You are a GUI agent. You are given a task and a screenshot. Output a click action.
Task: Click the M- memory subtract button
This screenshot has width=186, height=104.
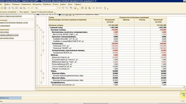(x=101, y=8)
